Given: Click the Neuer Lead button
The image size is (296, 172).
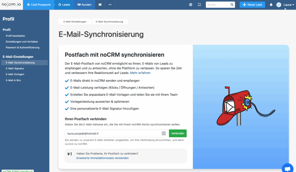Looking at the screenshot, I should (x=252, y=5).
